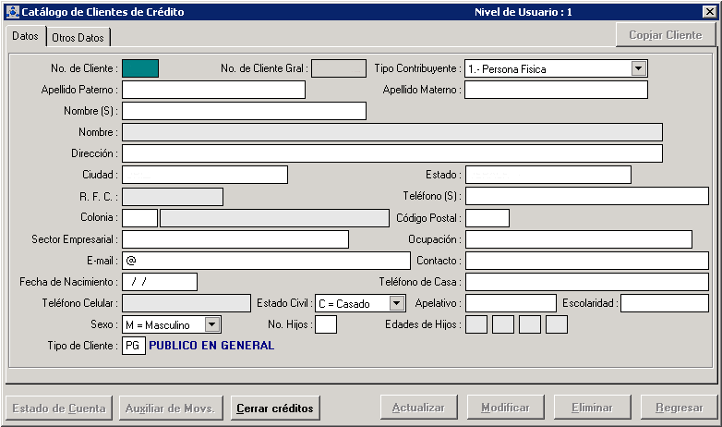Open the Tipo Contribuyente dropdown

click(x=638, y=68)
